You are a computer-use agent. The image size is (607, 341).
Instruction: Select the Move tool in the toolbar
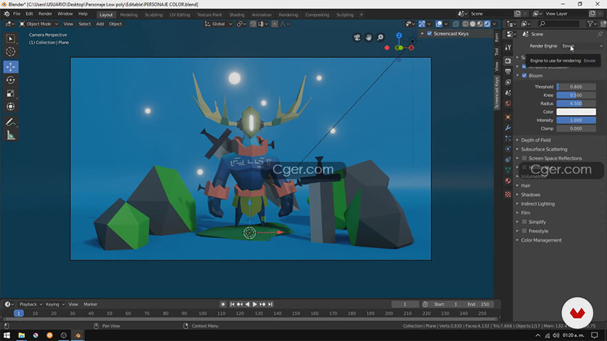(10, 67)
